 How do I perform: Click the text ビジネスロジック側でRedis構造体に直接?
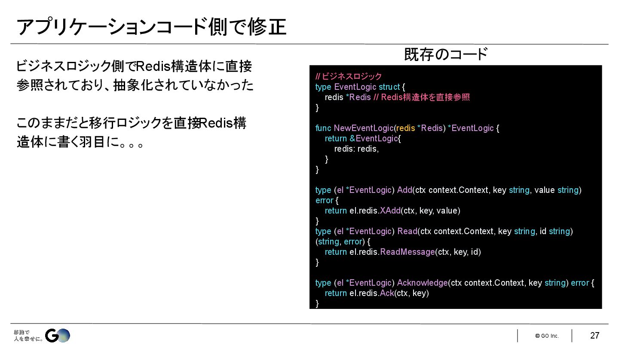click(134, 66)
